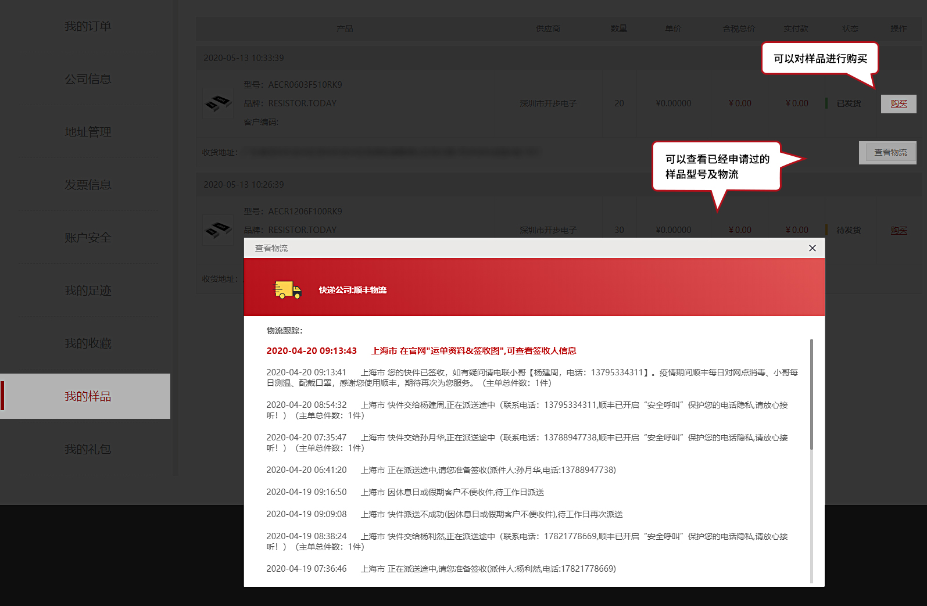Open 我的订单 in the sidebar

88,27
